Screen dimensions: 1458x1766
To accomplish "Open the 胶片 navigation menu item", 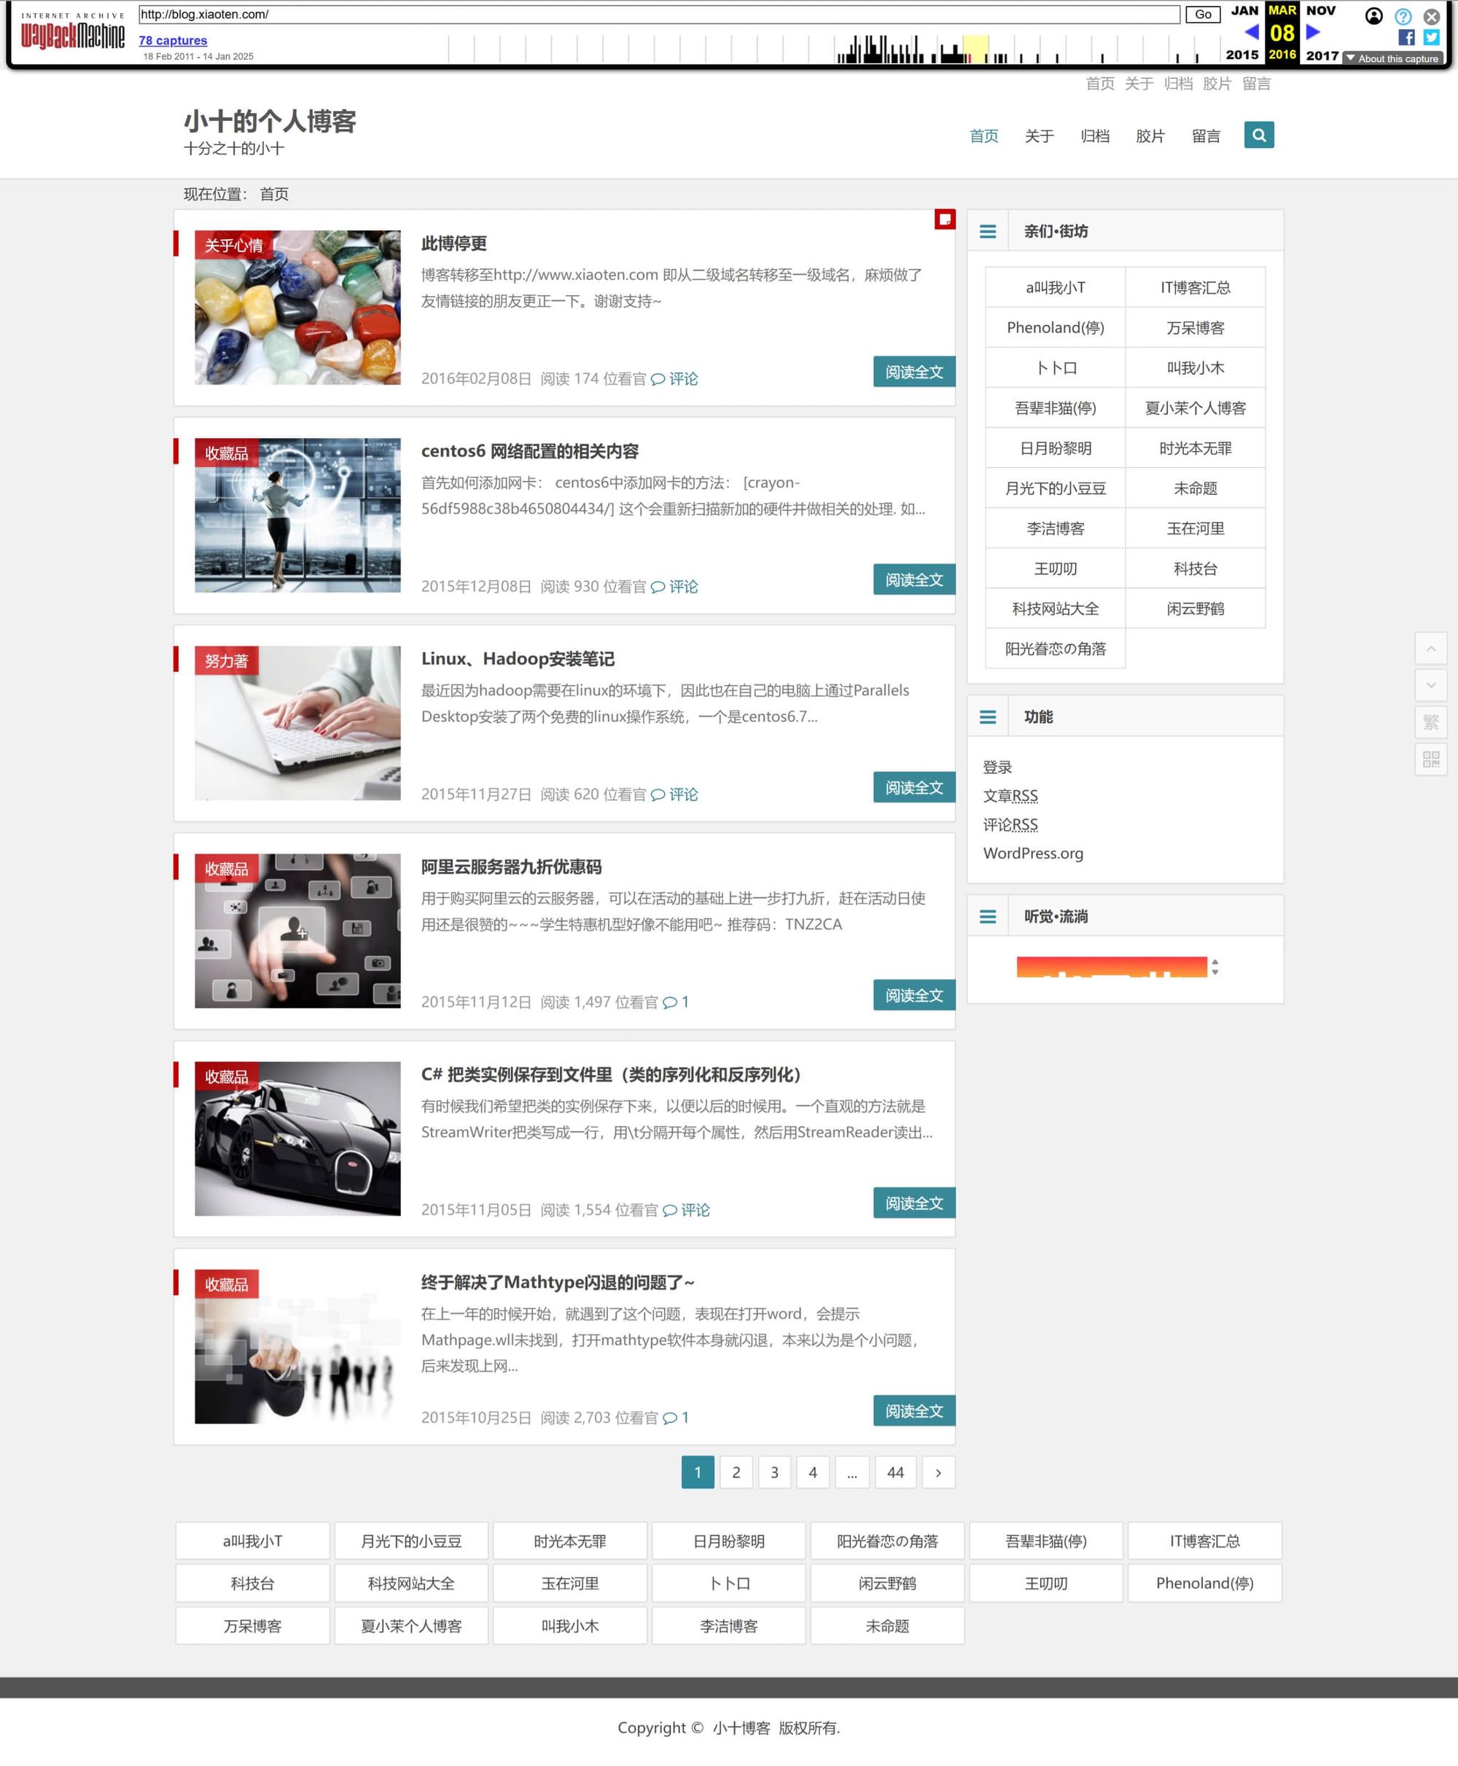I will point(1150,136).
